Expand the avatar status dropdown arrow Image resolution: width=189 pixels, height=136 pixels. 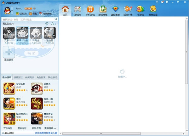point(12,11)
